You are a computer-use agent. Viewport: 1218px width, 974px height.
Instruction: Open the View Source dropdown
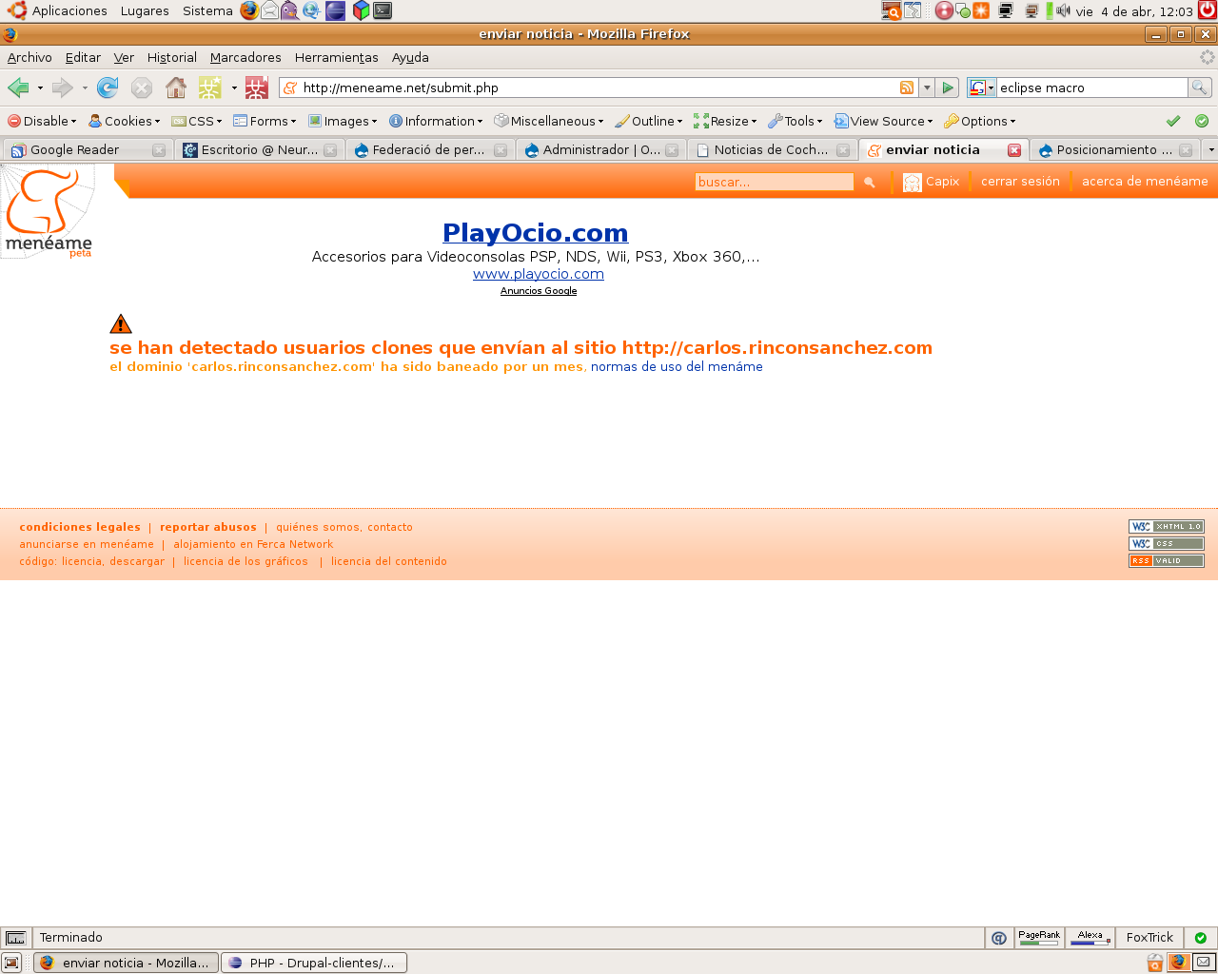(883, 121)
